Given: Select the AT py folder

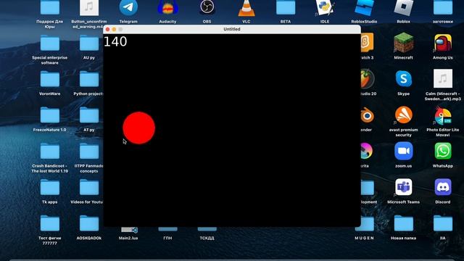Looking at the screenshot, I should [88, 115].
